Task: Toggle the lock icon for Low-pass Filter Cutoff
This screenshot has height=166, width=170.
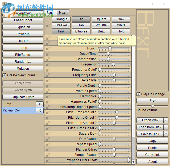Action: pyautogui.click(x=48, y=160)
